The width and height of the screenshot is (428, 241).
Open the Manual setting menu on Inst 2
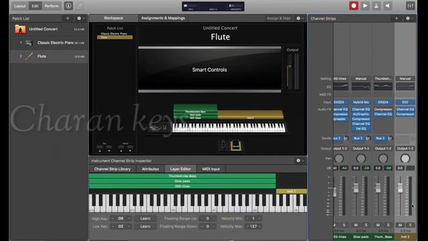coord(405,78)
